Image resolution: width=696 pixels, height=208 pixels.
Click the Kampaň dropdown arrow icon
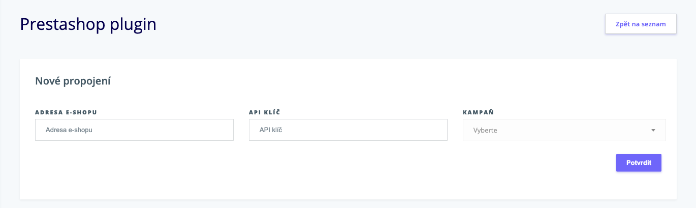[x=653, y=130]
